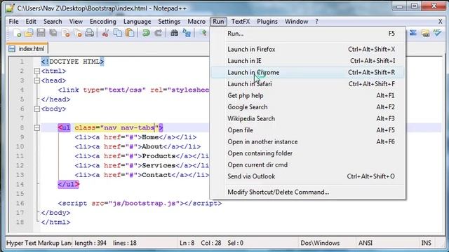Image resolution: width=449 pixels, height=252 pixels.
Task: Choose Modify Shortcut/Delete Command...
Action: tap(308, 192)
